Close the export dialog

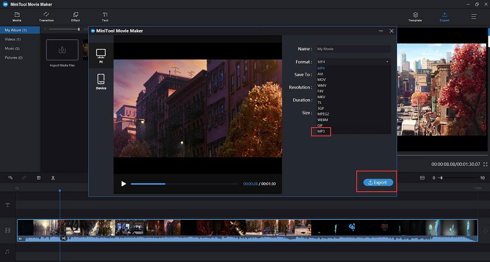click(391, 31)
